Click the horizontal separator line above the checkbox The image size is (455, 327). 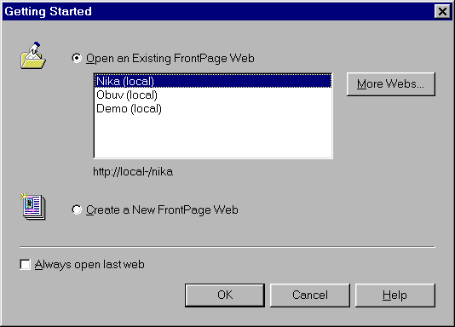point(227,247)
